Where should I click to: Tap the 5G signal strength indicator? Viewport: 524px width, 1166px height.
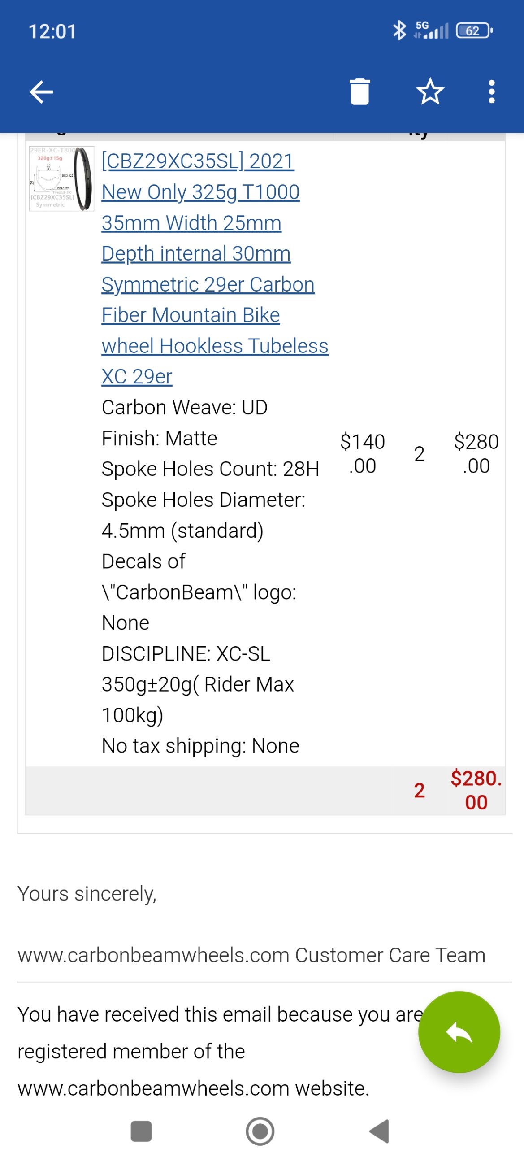click(431, 31)
